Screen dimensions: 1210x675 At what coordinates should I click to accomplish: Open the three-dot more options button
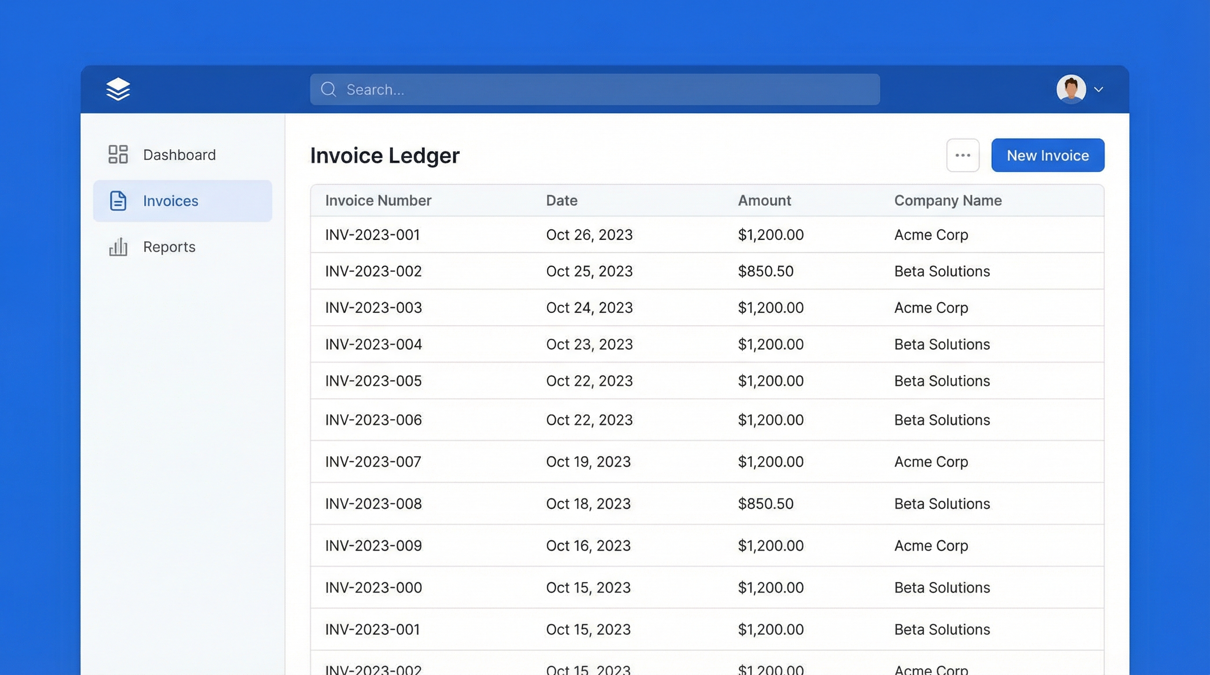(x=962, y=156)
